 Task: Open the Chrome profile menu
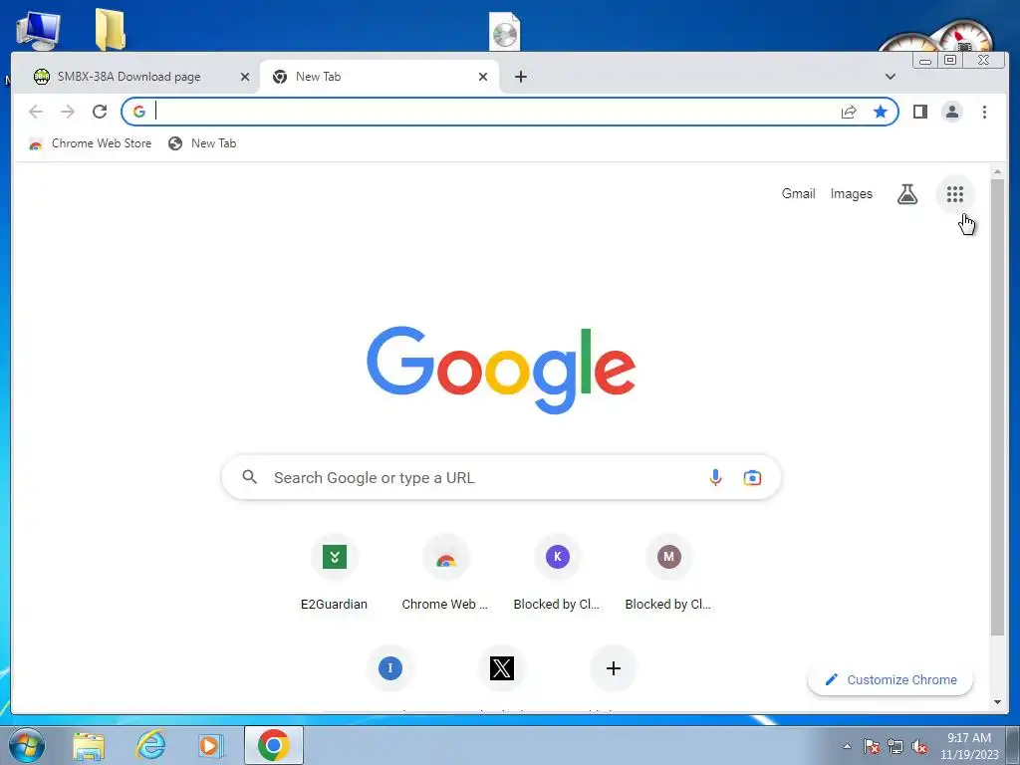pos(951,112)
